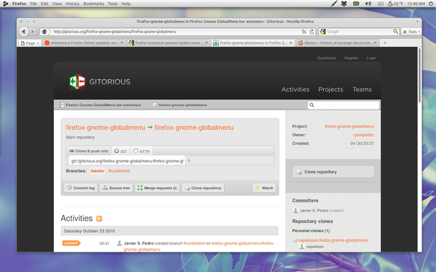Open the Page dropdown menu

(x=30, y=43)
